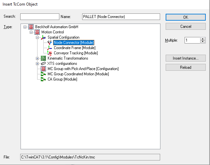The height and width of the screenshot is (165, 210).
Task: Select Coordinate Frame [Module] entry
Action: click(75, 48)
